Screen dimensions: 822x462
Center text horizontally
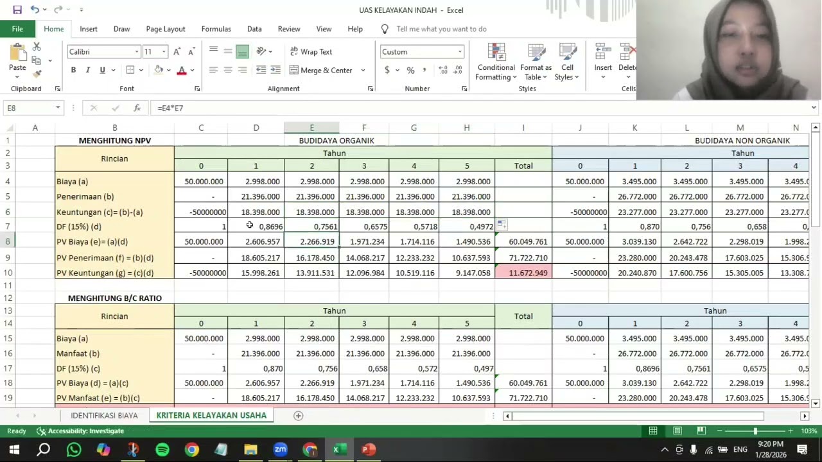pyautogui.click(x=228, y=70)
